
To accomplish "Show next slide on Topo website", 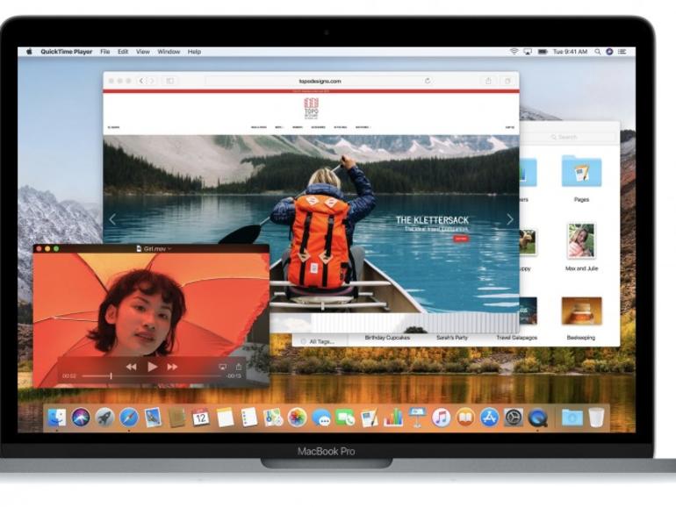I will pos(509,219).
